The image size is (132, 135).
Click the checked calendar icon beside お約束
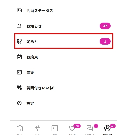coord(19,57)
